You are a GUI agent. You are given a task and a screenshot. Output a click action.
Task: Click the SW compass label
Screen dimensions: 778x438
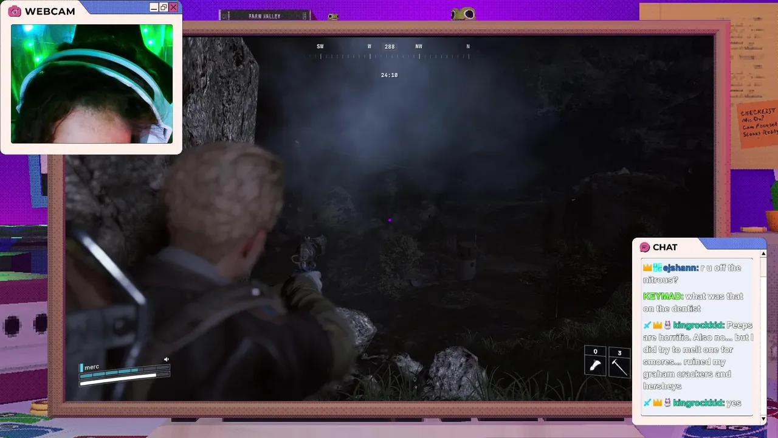click(320, 46)
